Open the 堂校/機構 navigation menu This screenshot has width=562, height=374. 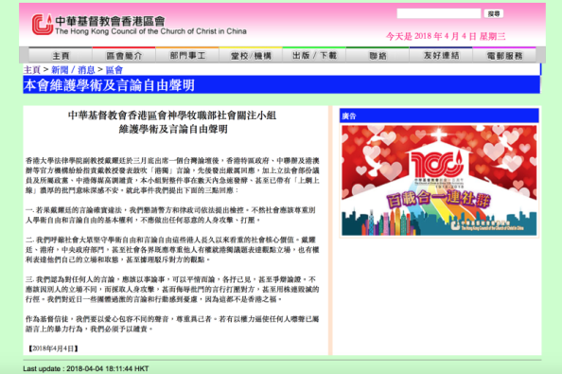click(x=251, y=56)
